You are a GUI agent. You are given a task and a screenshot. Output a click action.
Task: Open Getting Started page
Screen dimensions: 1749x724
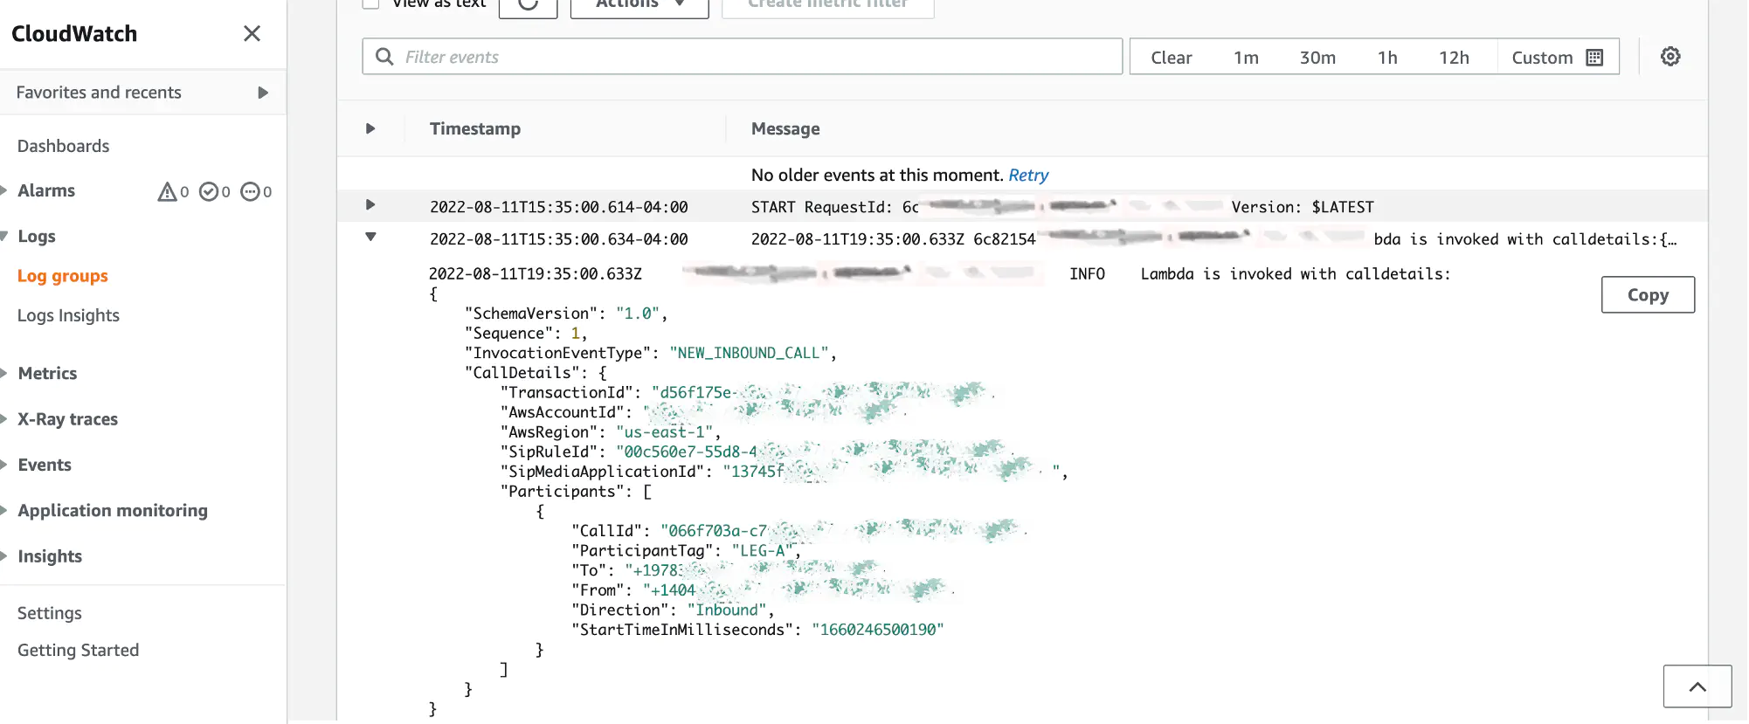click(78, 650)
